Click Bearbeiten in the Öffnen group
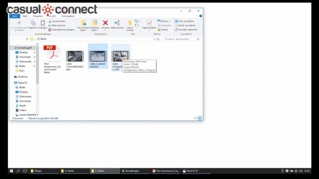Image resolution: width=319 pixels, height=179 pixels. tap(164, 25)
